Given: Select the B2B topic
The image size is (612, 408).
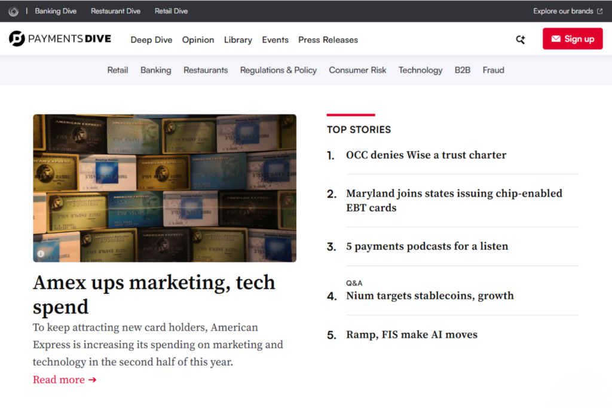Looking at the screenshot, I should [x=463, y=70].
